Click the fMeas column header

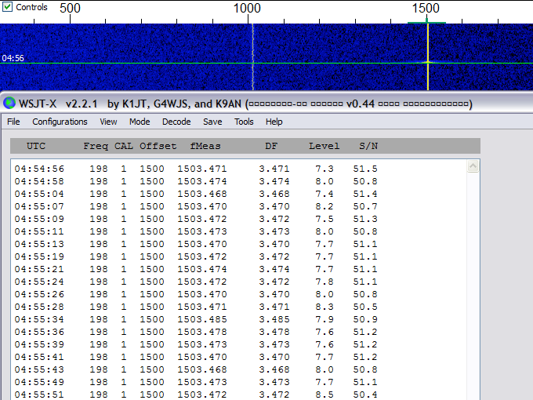click(x=205, y=146)
